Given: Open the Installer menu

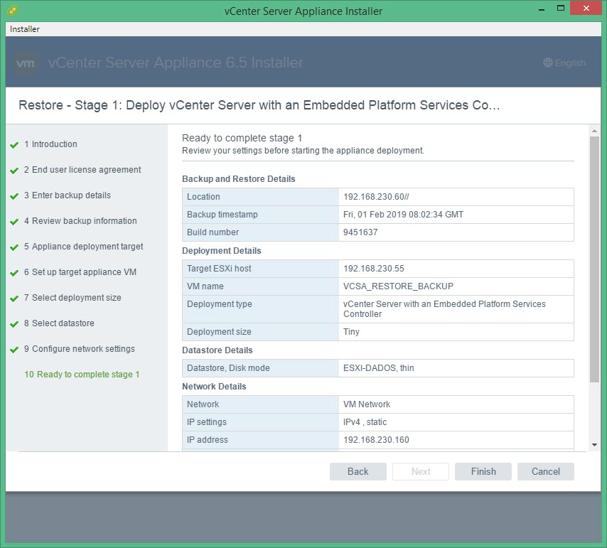Looking at the screenshot, I should click(25, 29).
